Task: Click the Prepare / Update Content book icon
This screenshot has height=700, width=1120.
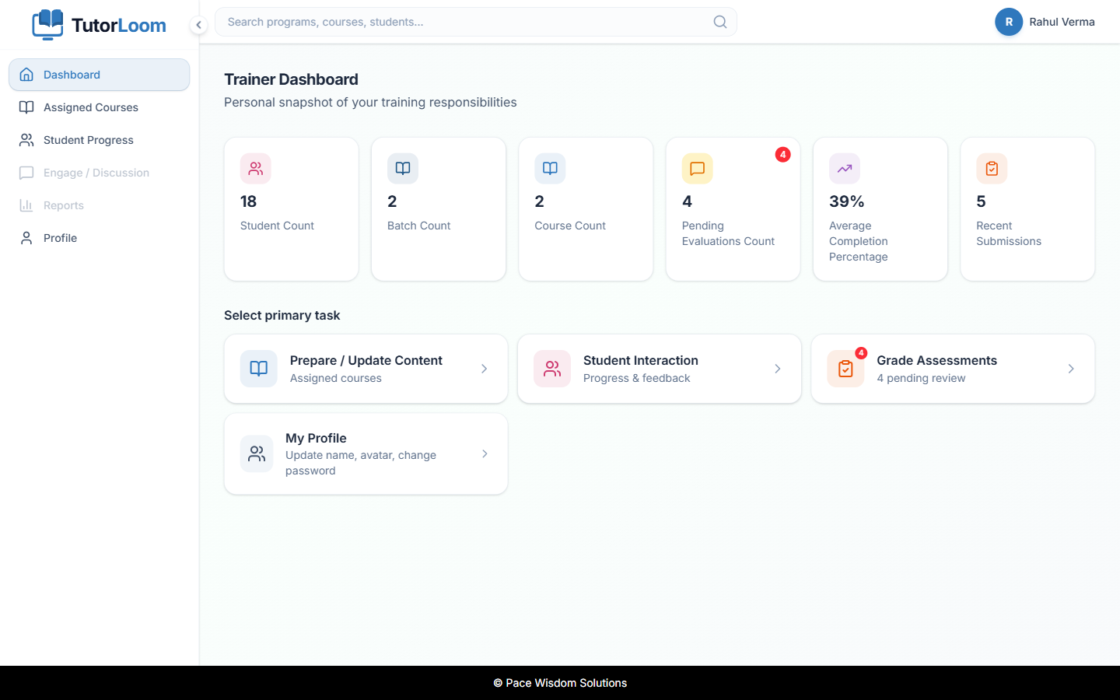Action: (259, 369)
